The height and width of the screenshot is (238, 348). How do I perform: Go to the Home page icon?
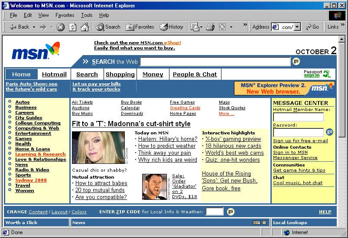[x=85, y=27]
